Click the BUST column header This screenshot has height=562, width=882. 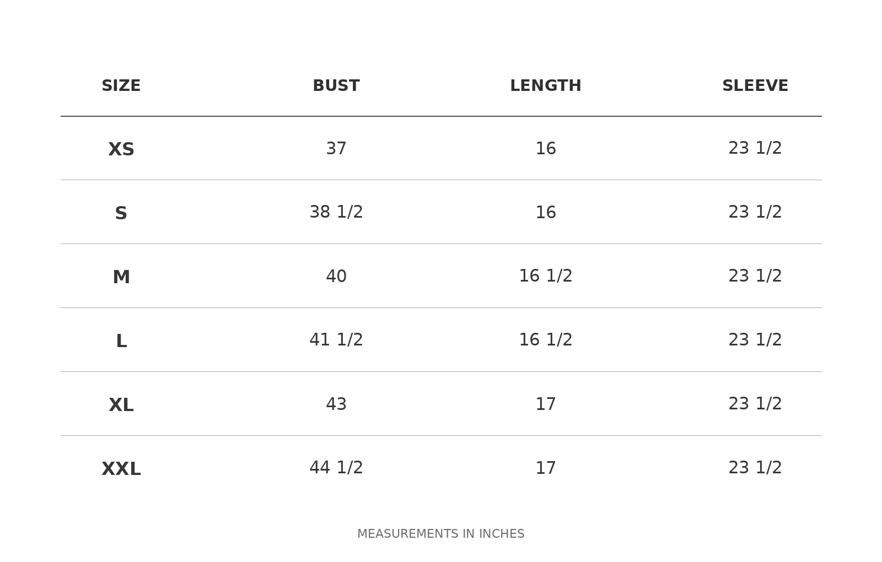(x=336, y=86)
